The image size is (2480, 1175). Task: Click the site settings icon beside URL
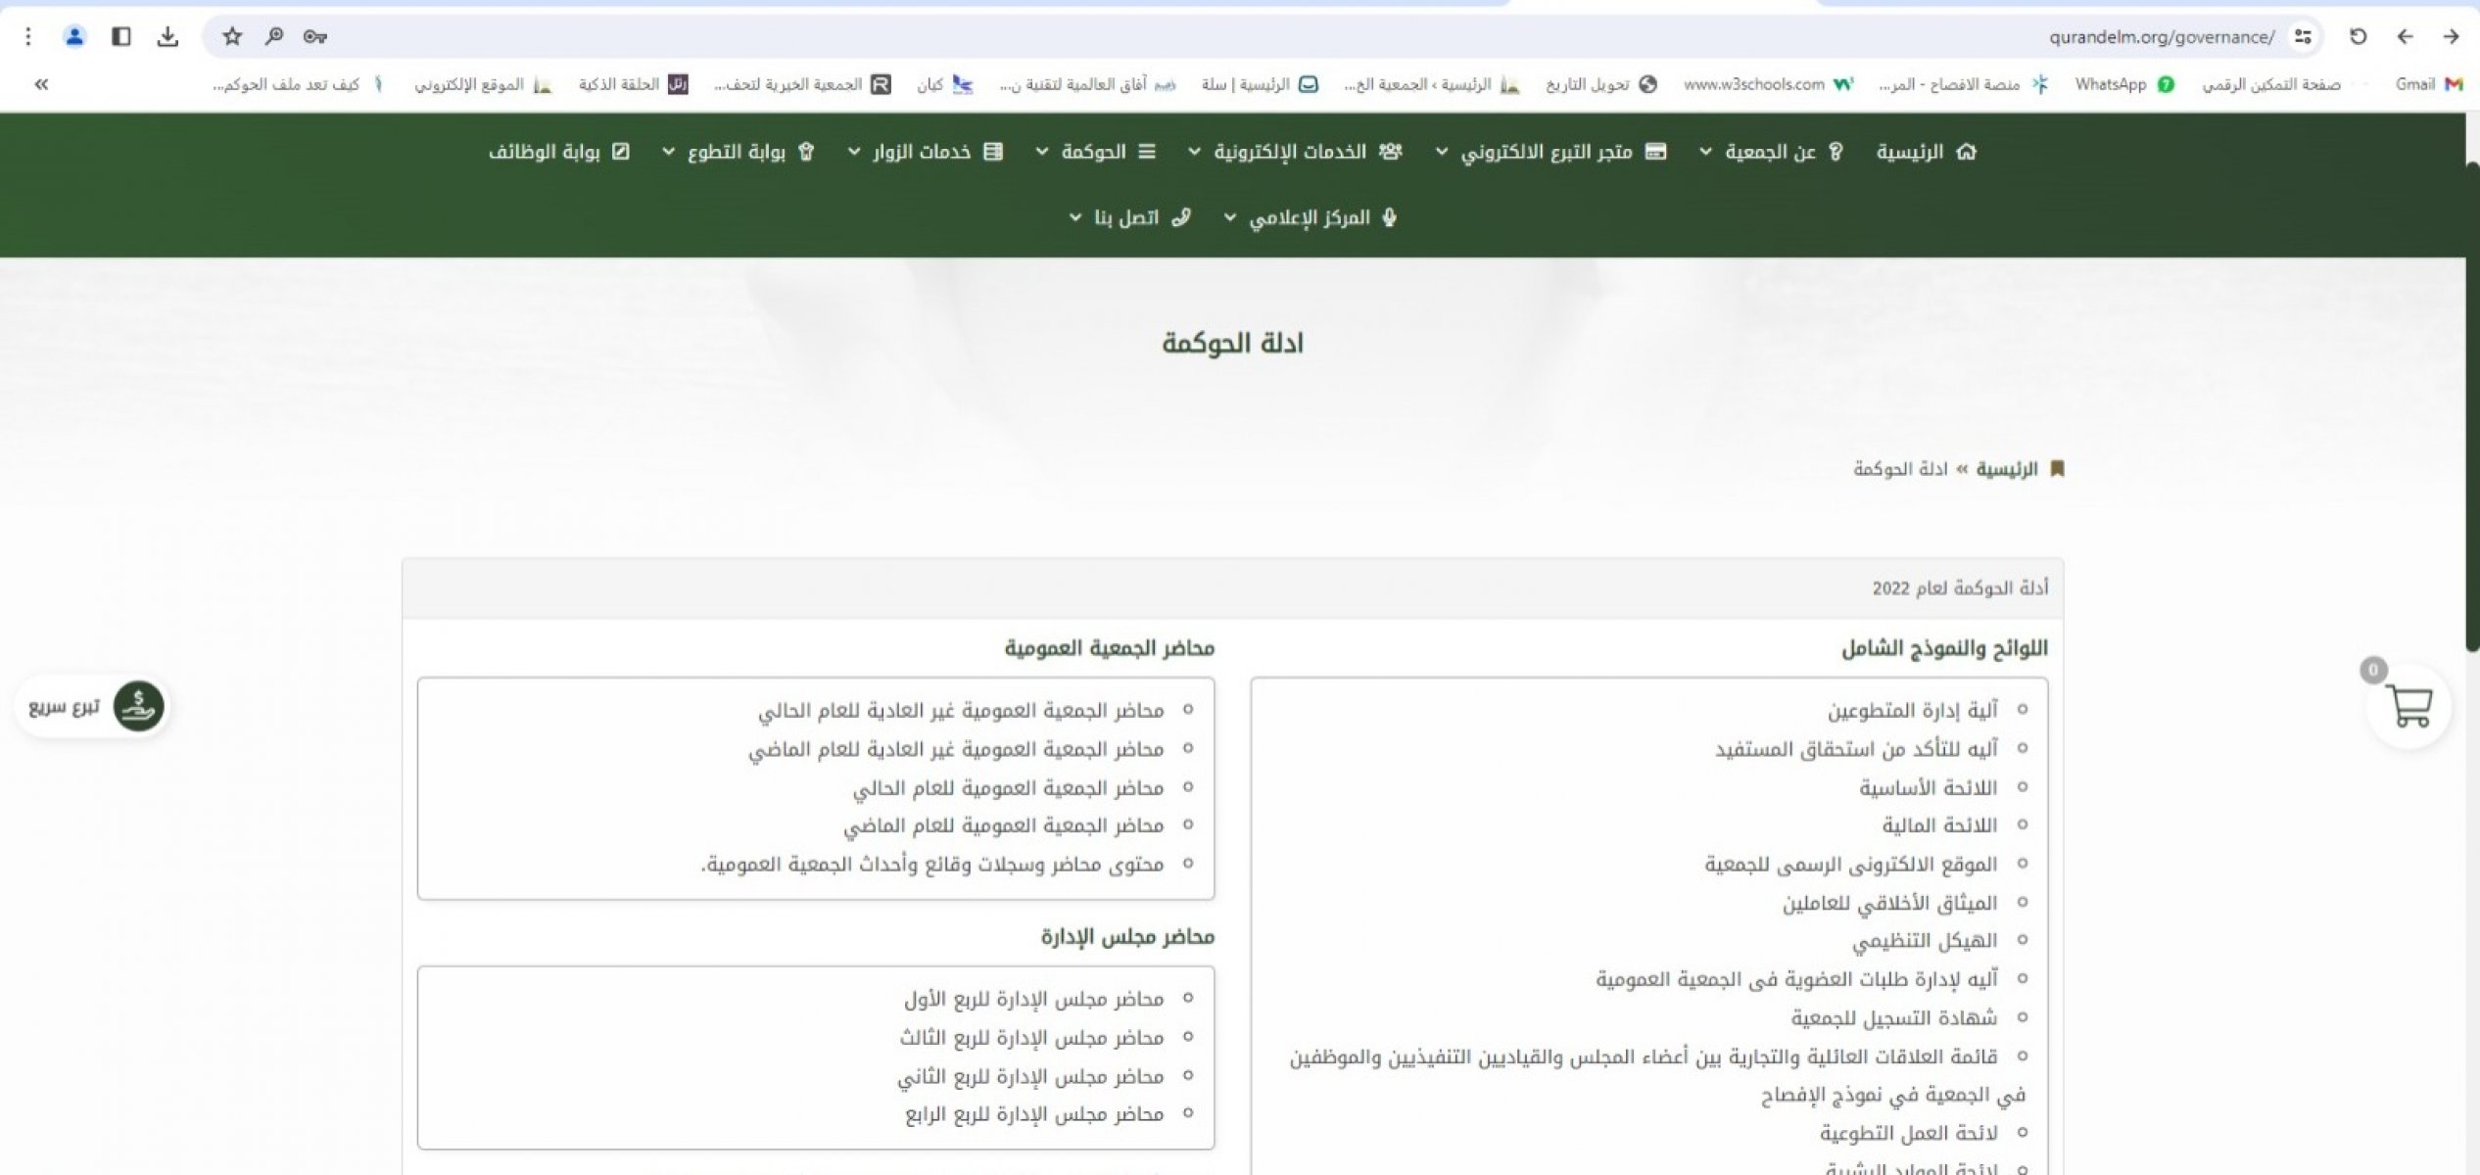click(2303, 37)
